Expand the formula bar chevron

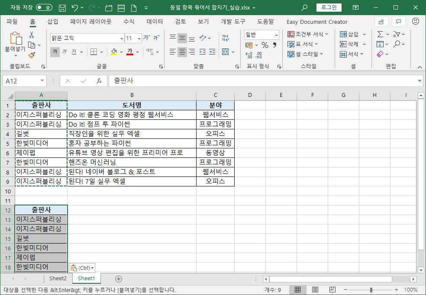click(x=420, y=81)
